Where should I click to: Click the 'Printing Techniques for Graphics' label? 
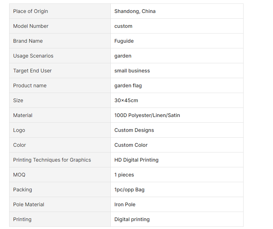click(x=52, y=160)
